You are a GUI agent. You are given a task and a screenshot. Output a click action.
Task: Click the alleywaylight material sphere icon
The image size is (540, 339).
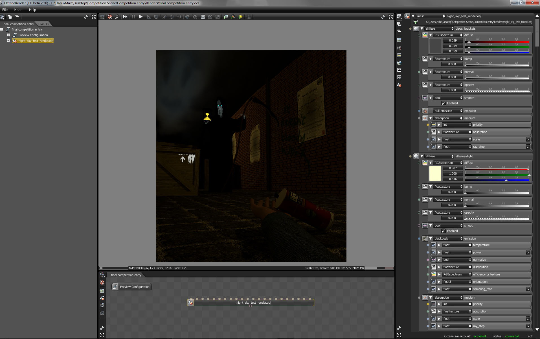[416, 156]
